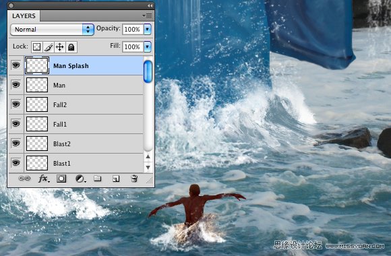Open the Fill slider dropdown arrow
This screenshot has height=256, width=391.
pyautogui.click(x=148, y=47)
